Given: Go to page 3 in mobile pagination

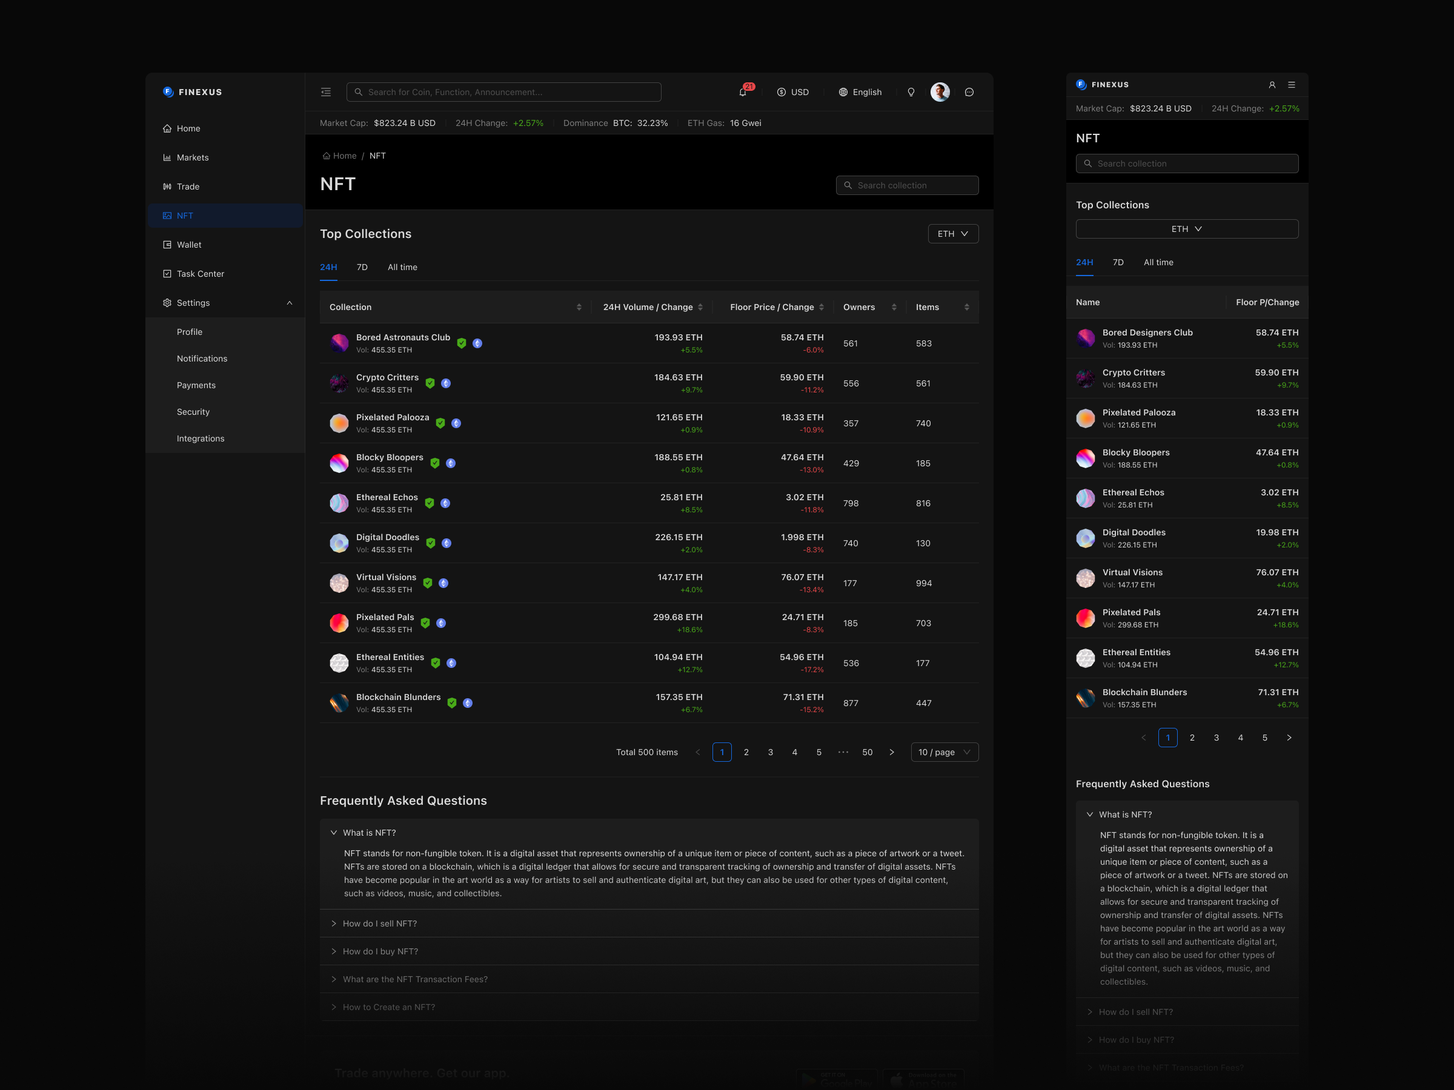Looking at the screenshot, I should tap(1217, 738).
